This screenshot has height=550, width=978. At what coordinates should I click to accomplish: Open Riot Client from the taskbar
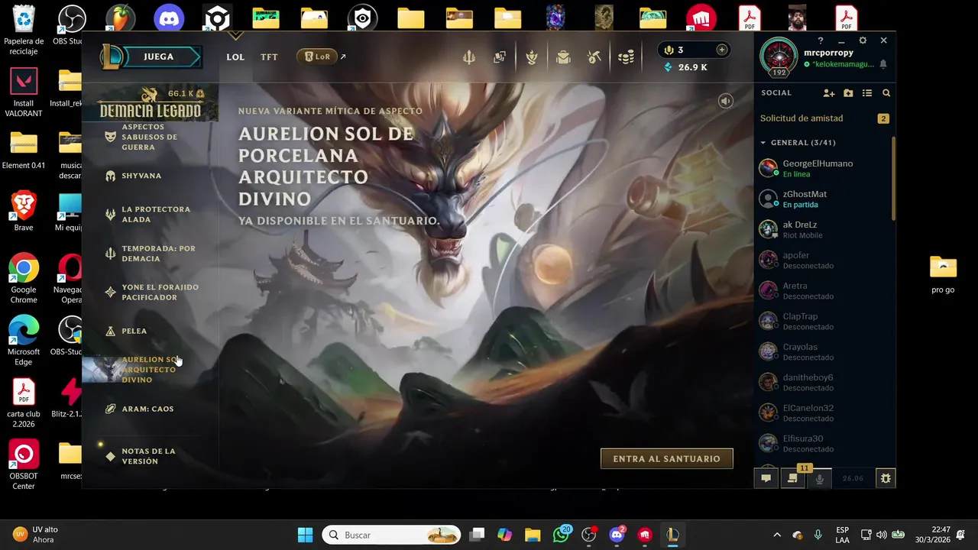point(645,535)
